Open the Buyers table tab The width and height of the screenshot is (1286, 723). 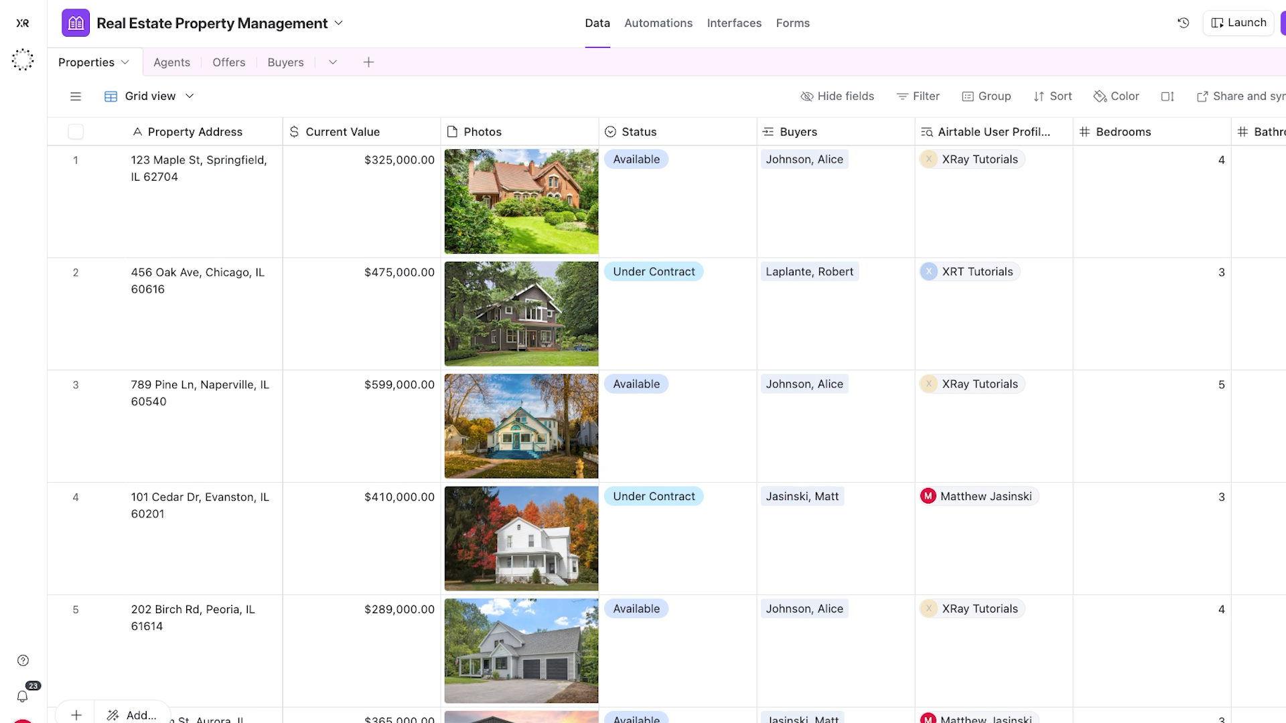(x=285, y=62)
